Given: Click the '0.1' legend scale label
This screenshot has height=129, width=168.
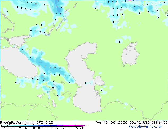Looking at the screenshot, I should pyautogui.click(x=3, y=128).
